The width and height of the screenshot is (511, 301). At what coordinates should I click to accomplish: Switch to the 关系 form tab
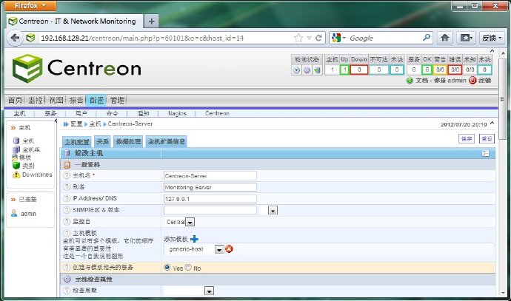103,141
